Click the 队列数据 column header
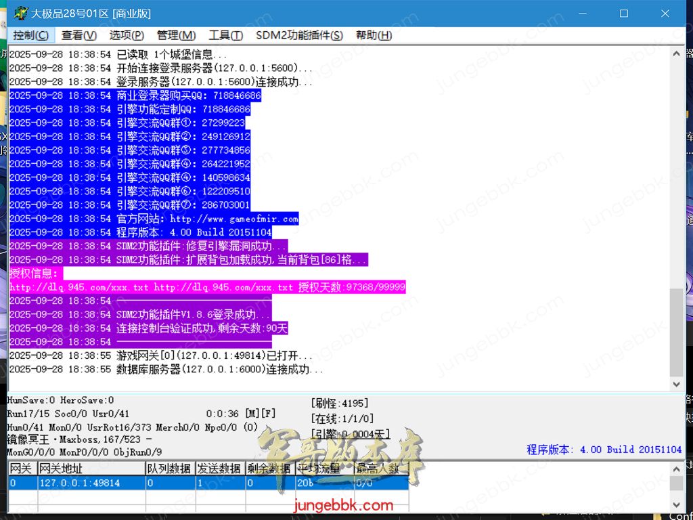The width and height of the screenshot is (693, 520). pos(169,469)
